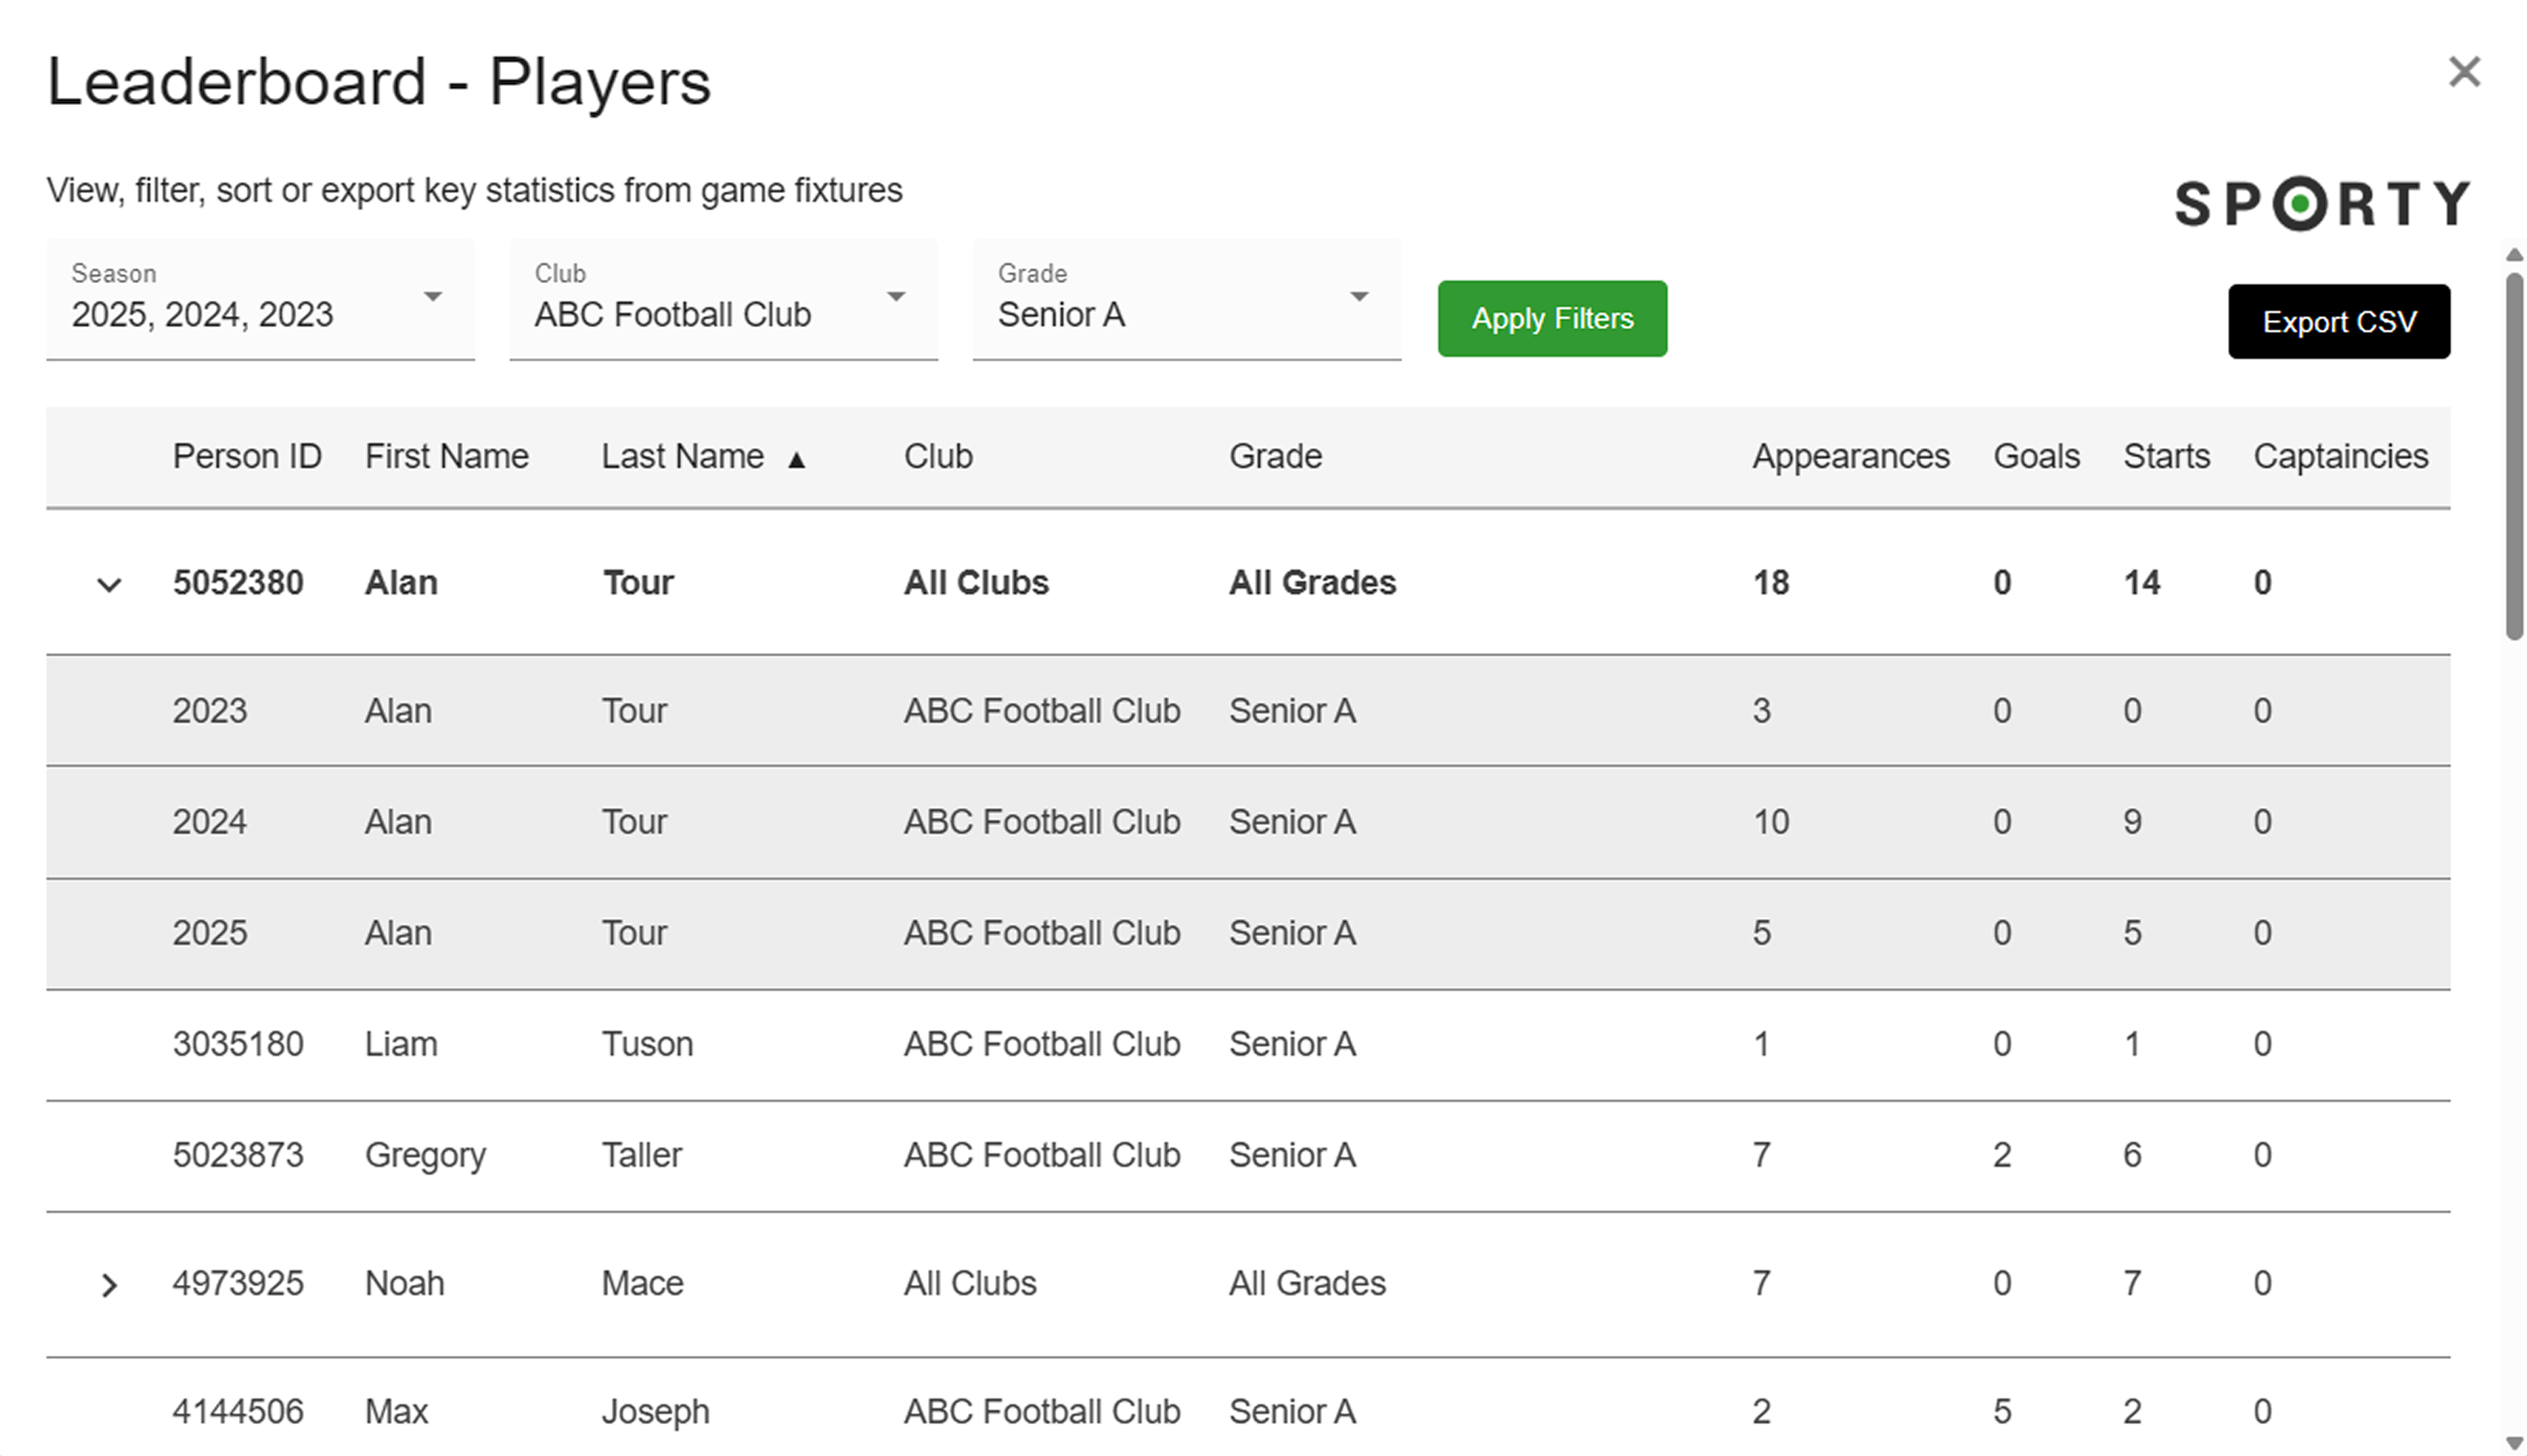Sort by Starts column header
Viewport: 2527px width, 1456px height.
(2166, 456)
